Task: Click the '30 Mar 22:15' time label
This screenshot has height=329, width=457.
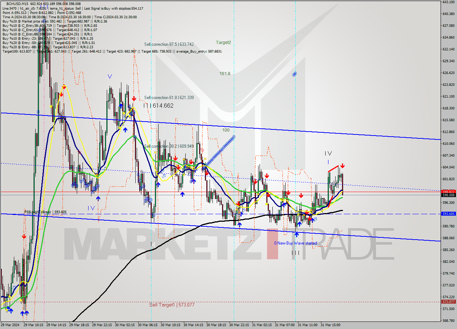Action: (x=239, y=325)
